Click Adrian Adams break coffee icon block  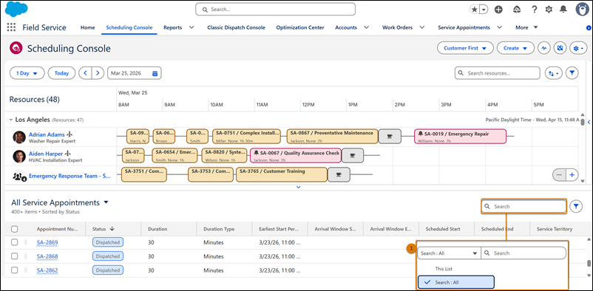point(390,137)
